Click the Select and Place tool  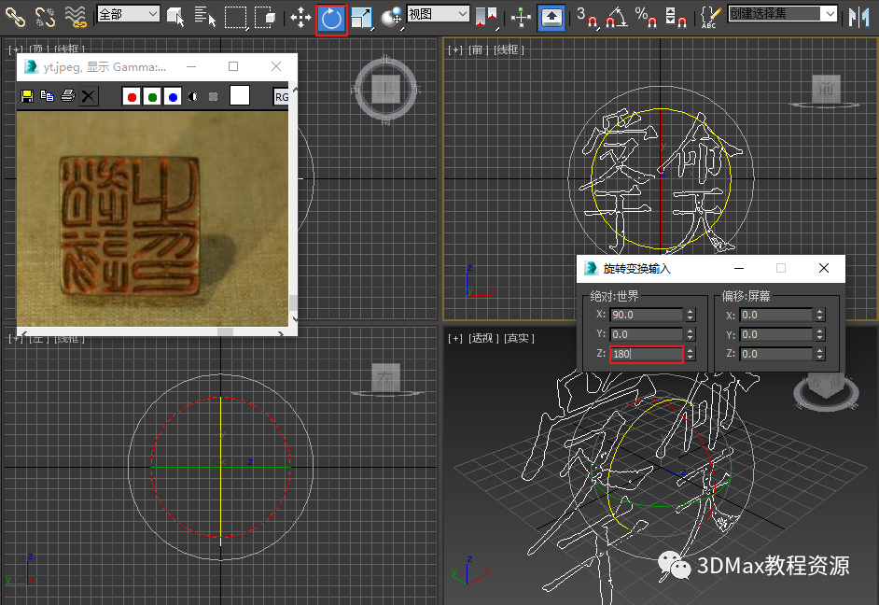pyautogui.click(x=391, y=18)
